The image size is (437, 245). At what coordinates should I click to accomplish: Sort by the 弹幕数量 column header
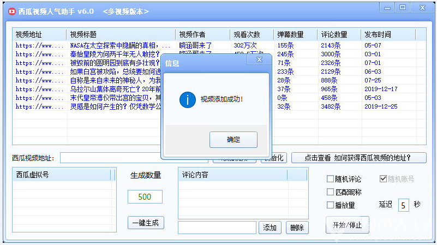tap(295, 34)
